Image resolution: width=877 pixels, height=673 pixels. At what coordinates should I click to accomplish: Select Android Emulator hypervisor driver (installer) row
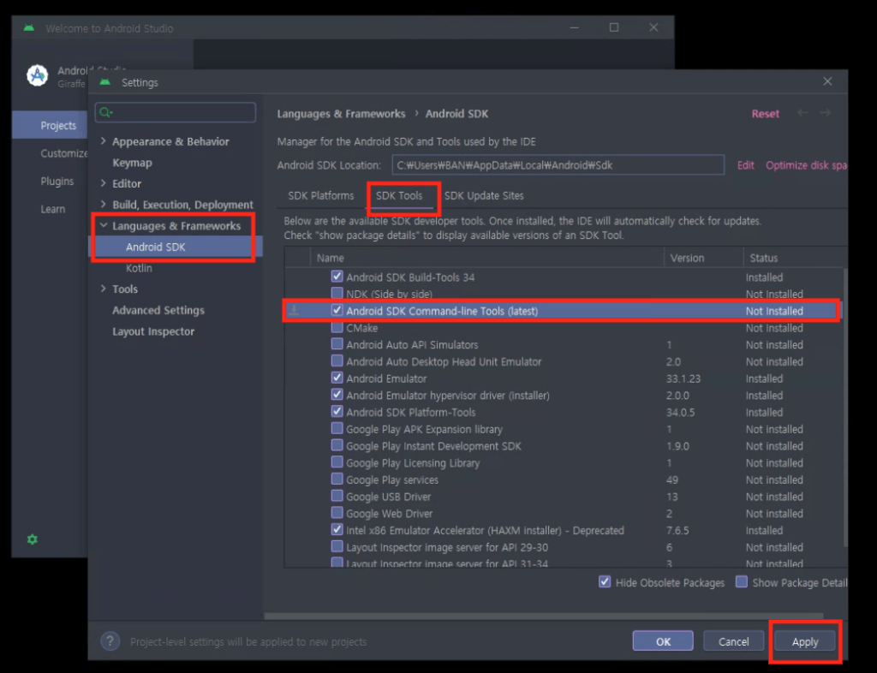pos(564,395)
